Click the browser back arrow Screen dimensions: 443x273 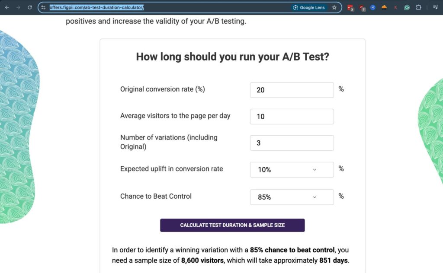pyautogui.click(x=7, y=7)
